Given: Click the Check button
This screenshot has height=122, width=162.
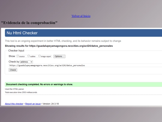Looking at the screenshot, I should tap(13, 70).
